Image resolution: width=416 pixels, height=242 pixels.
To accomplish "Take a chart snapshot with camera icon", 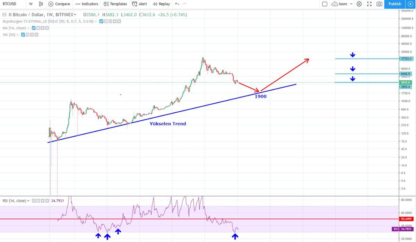I will pos(380,4).
